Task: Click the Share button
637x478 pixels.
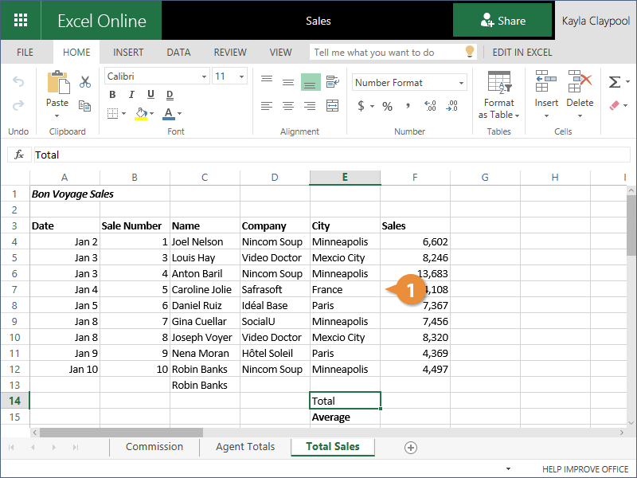Action: pyautogui.click(x=502, y=21)
